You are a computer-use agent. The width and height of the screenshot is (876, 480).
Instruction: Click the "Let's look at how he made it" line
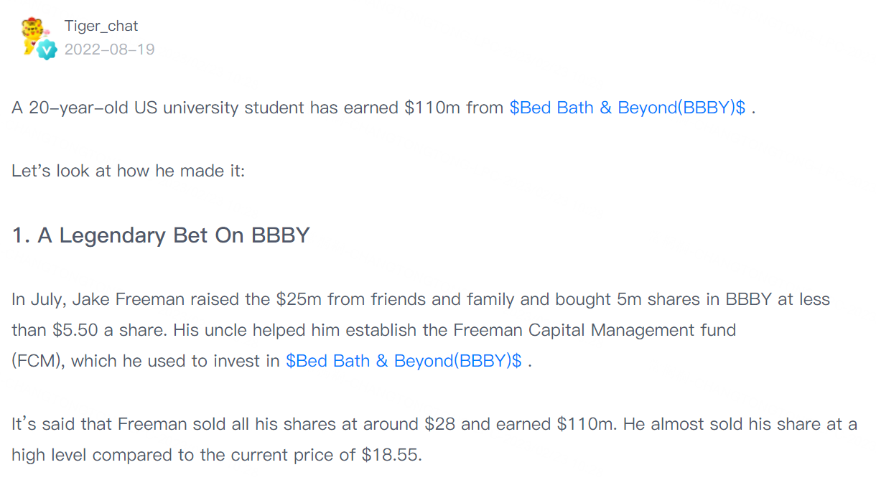128,172
